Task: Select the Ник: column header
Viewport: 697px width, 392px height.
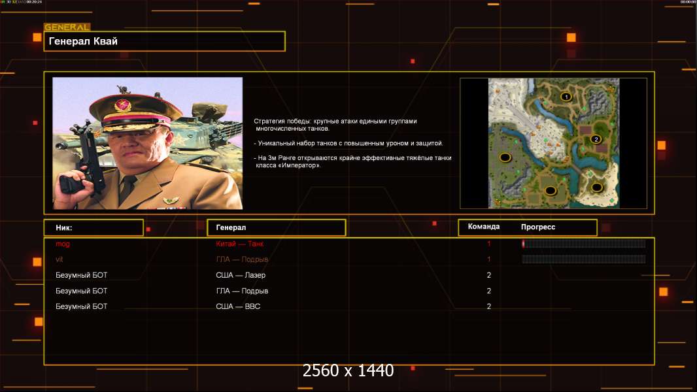Action: tap(93, 227)
